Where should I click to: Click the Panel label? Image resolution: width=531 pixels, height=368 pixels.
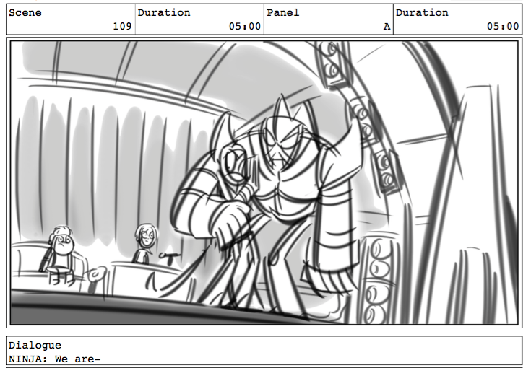pos(282,13)
